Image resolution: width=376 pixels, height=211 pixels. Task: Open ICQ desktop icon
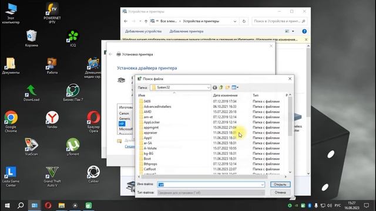(73, 38)
